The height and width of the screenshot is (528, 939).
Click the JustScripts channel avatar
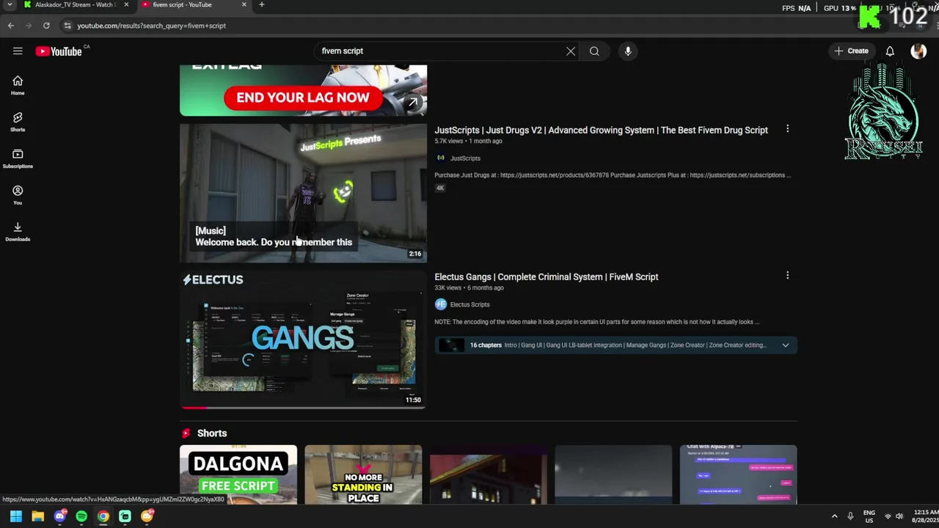[x=440, y=158]
